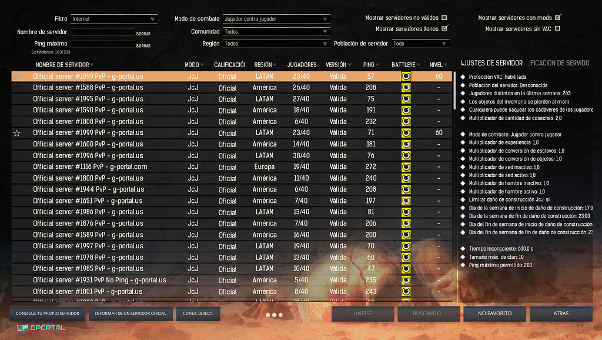Toggle the favorite star beside server #1999
602x340 pixels.
tap(16, 133)
